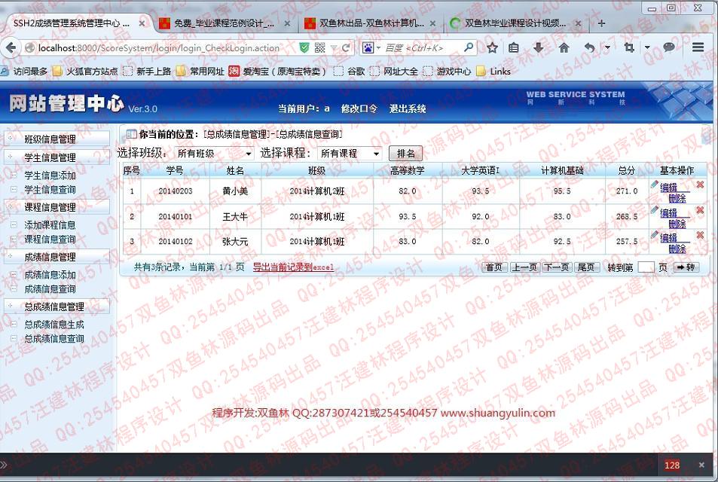Click the 修改口令 change password link

pos(359,108)
